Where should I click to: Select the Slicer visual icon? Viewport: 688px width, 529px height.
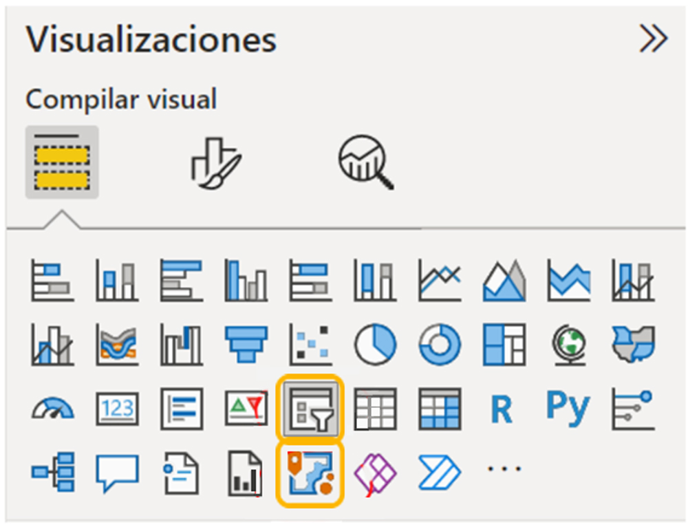tap(310, 409)
